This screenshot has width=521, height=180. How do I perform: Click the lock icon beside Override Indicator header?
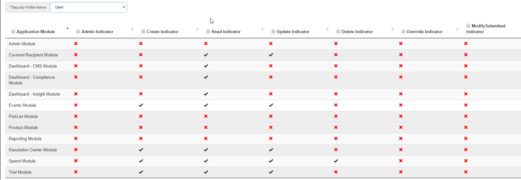tap(403, 32)
